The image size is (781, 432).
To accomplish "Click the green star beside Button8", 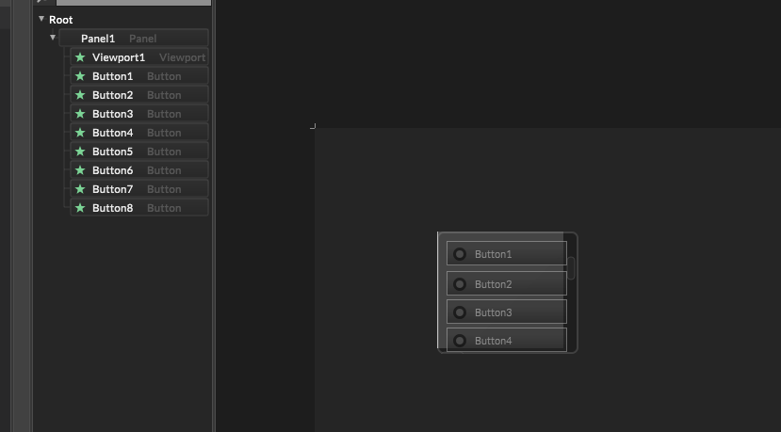I will coord(80,208).
